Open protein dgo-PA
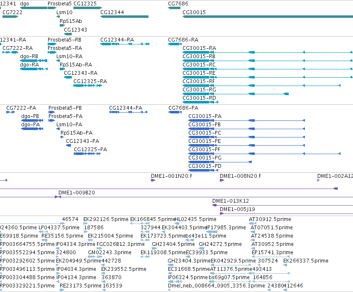This screenshot has height=292, width=353. 30,125
